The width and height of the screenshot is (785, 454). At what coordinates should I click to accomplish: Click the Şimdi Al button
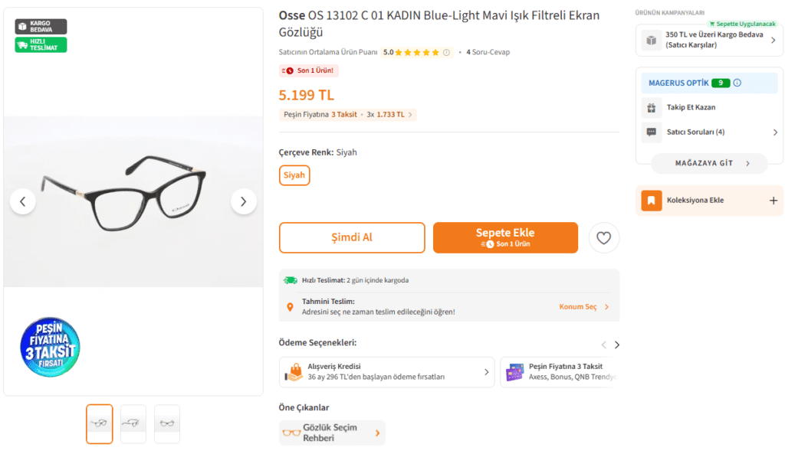(351, 237)
